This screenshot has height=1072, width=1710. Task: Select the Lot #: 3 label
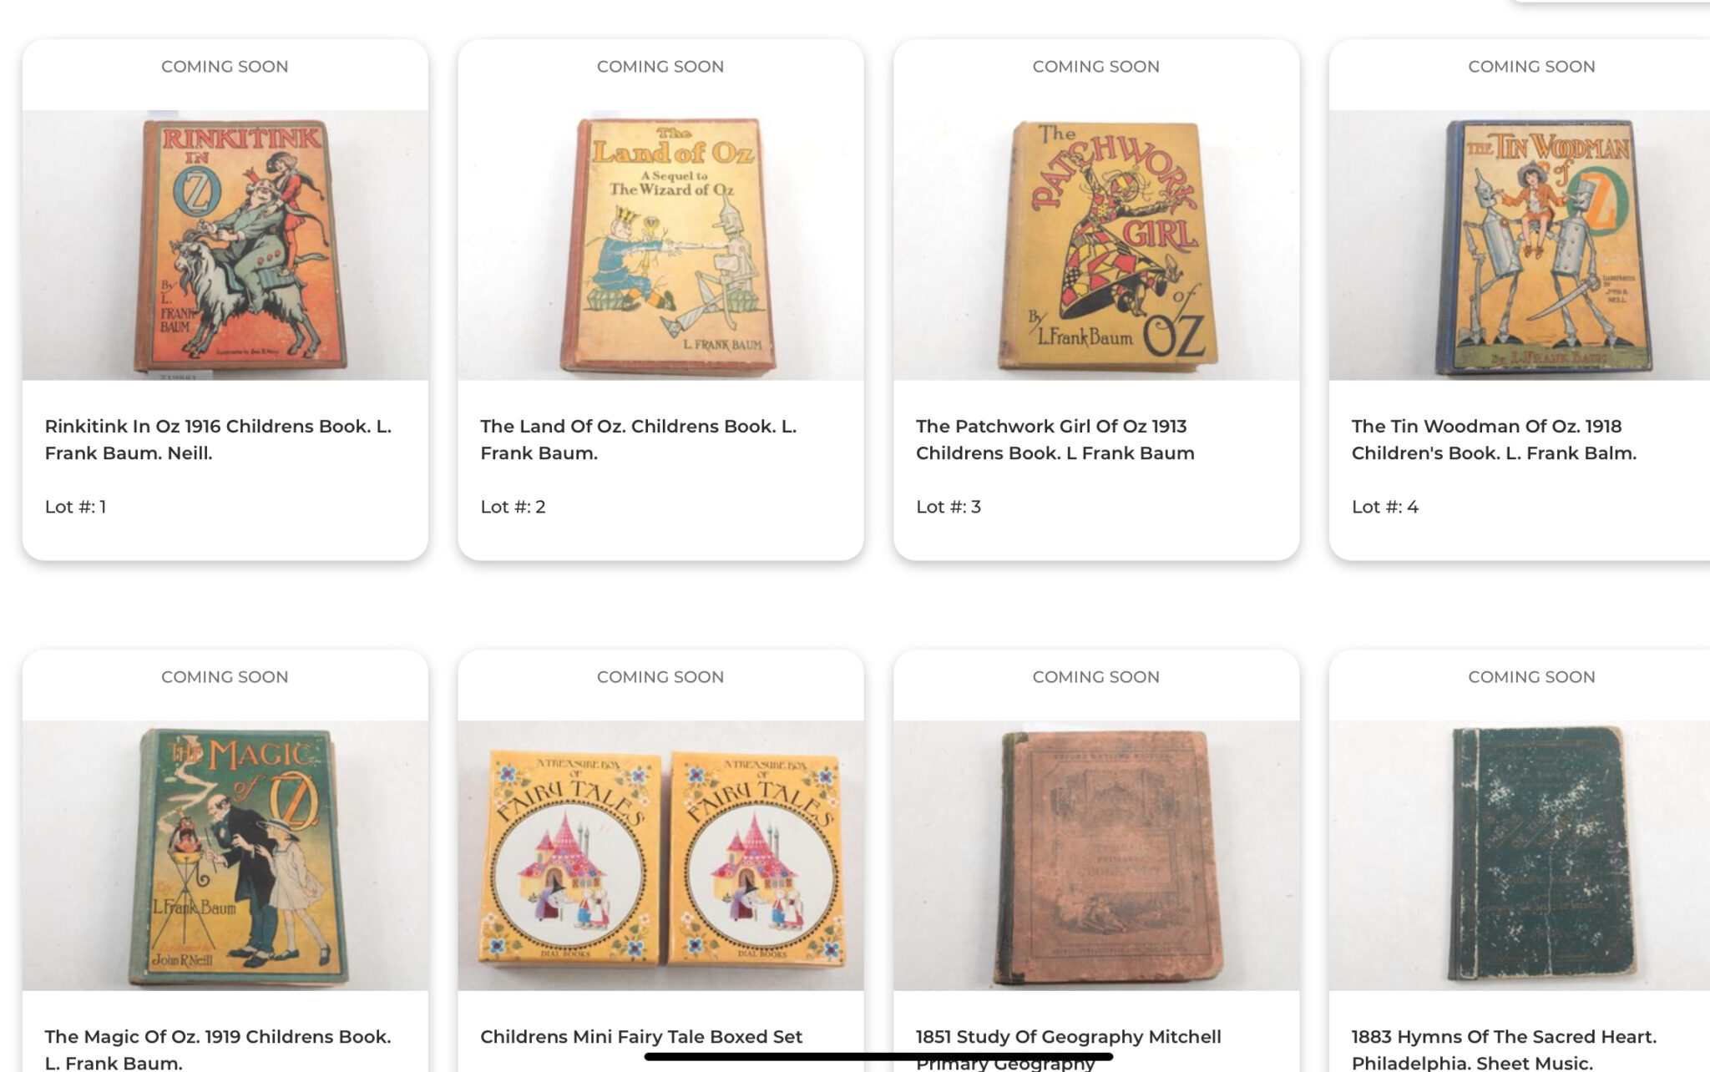tap(949, 507)
